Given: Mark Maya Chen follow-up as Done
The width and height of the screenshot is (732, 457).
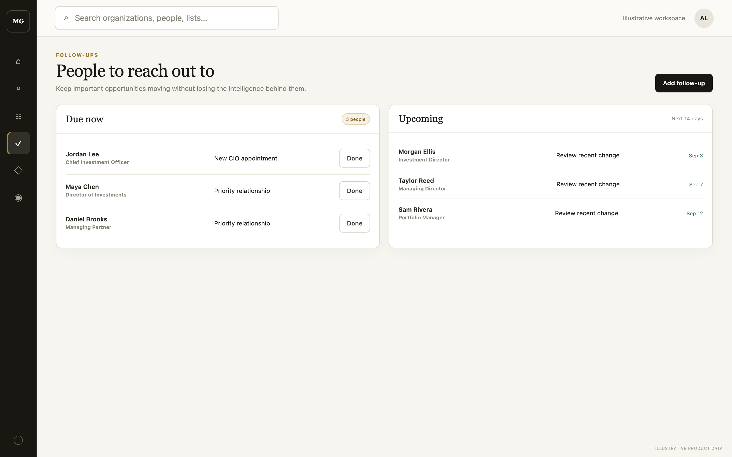Looking at the screenshot, I should point(354,191).
